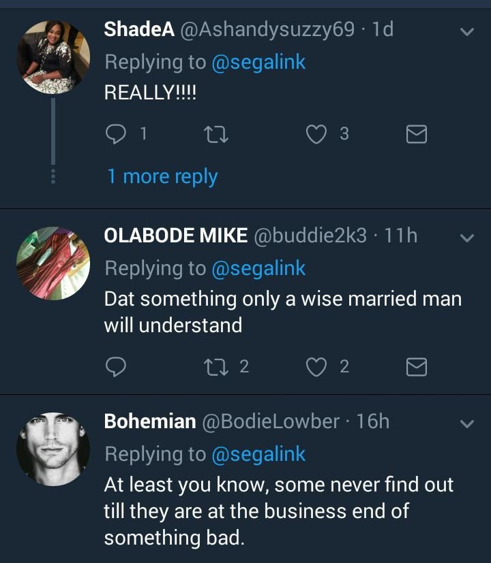Send OLABODE MIKE's tweet via message
The height and width of the screenshot is (563, 491).
pos(416,368)
